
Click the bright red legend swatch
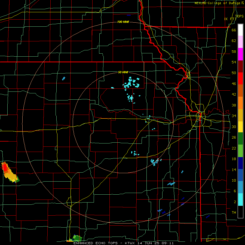pyautogui.click(x=240, y=78)
